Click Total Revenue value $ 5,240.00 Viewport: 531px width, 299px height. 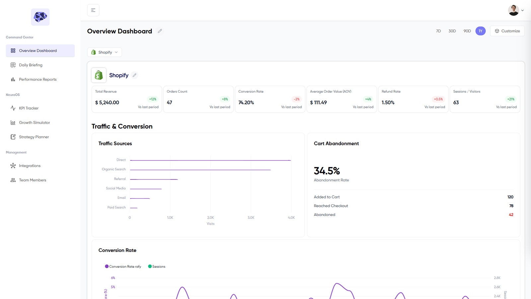coord(107,103)
